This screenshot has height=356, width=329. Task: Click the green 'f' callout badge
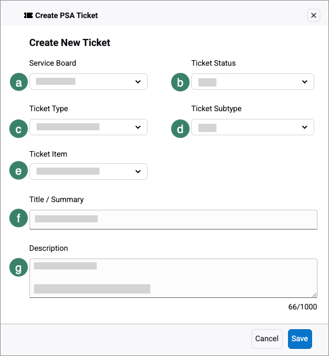pos(19,219)
